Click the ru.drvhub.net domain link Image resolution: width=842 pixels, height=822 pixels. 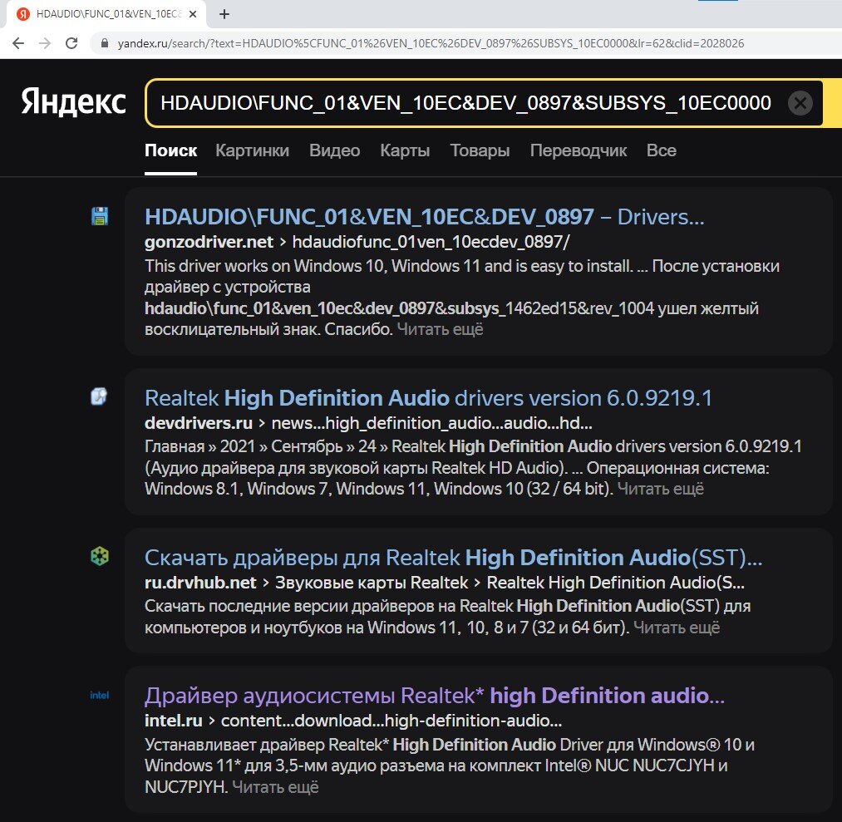tap(200, 583)
